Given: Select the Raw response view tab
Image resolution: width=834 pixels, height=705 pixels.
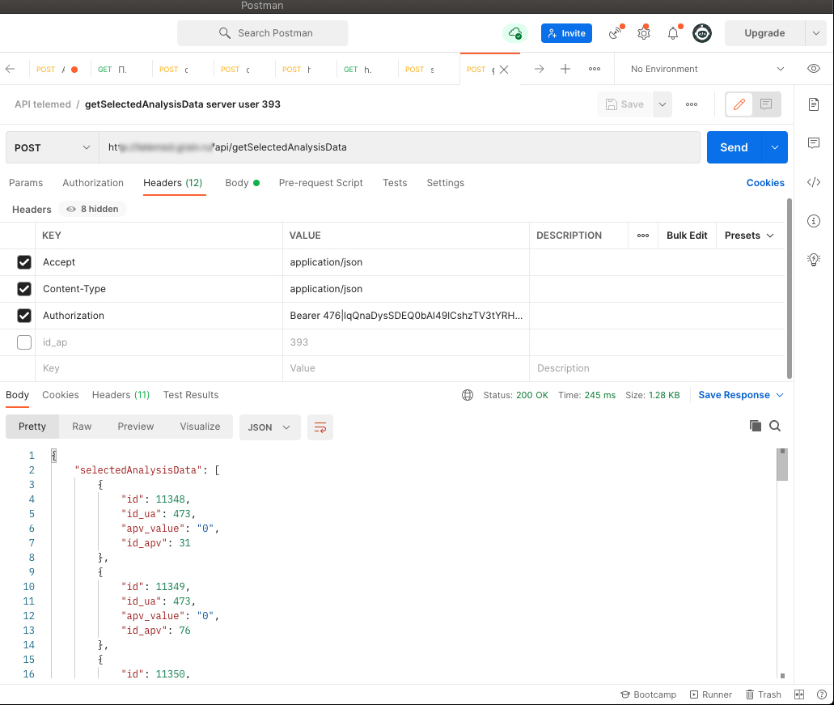Looking at the screenshot, I should (x=82, y=427).
